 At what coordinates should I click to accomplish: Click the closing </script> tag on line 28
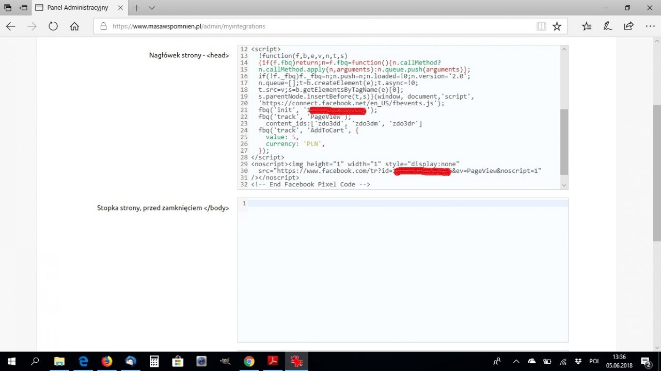click(267, 157)
